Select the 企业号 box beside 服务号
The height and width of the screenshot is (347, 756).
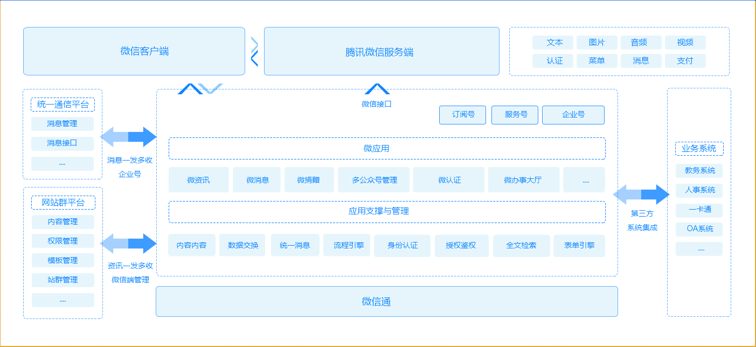[573, 115]
